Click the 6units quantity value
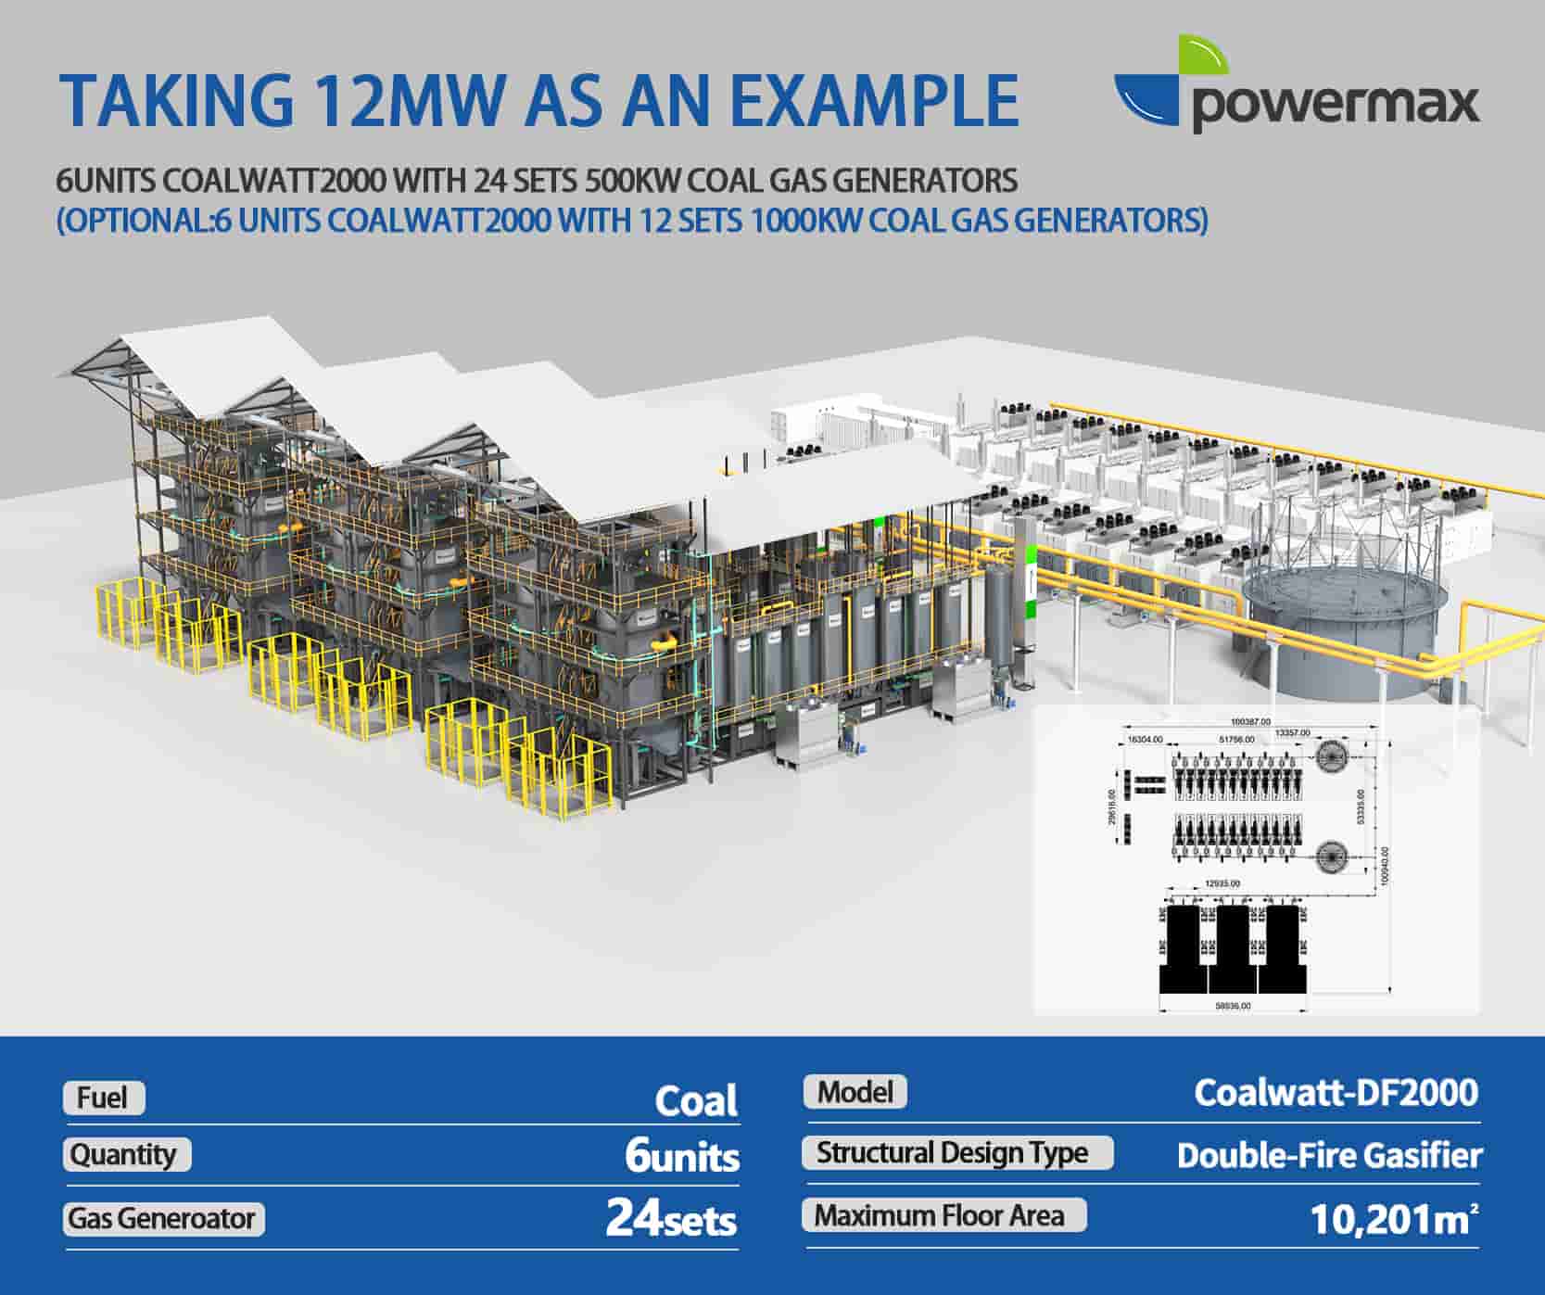Viewport: 1545px width, 1295px height. click(681, 1156)
